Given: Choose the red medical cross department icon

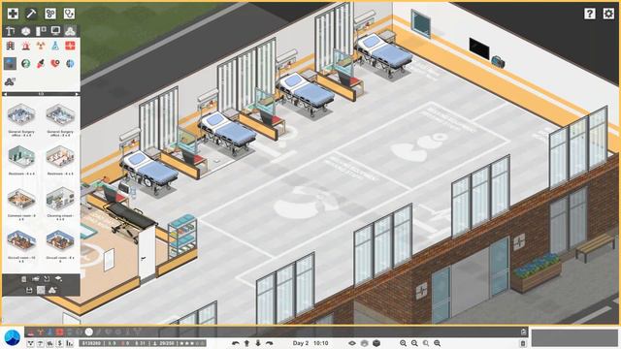Looking at the screenshot, I should [70, 46].
